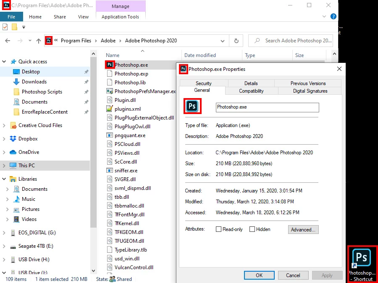
Task: Collapse the Libraries tree node
Action: click(x=4, y=179)
